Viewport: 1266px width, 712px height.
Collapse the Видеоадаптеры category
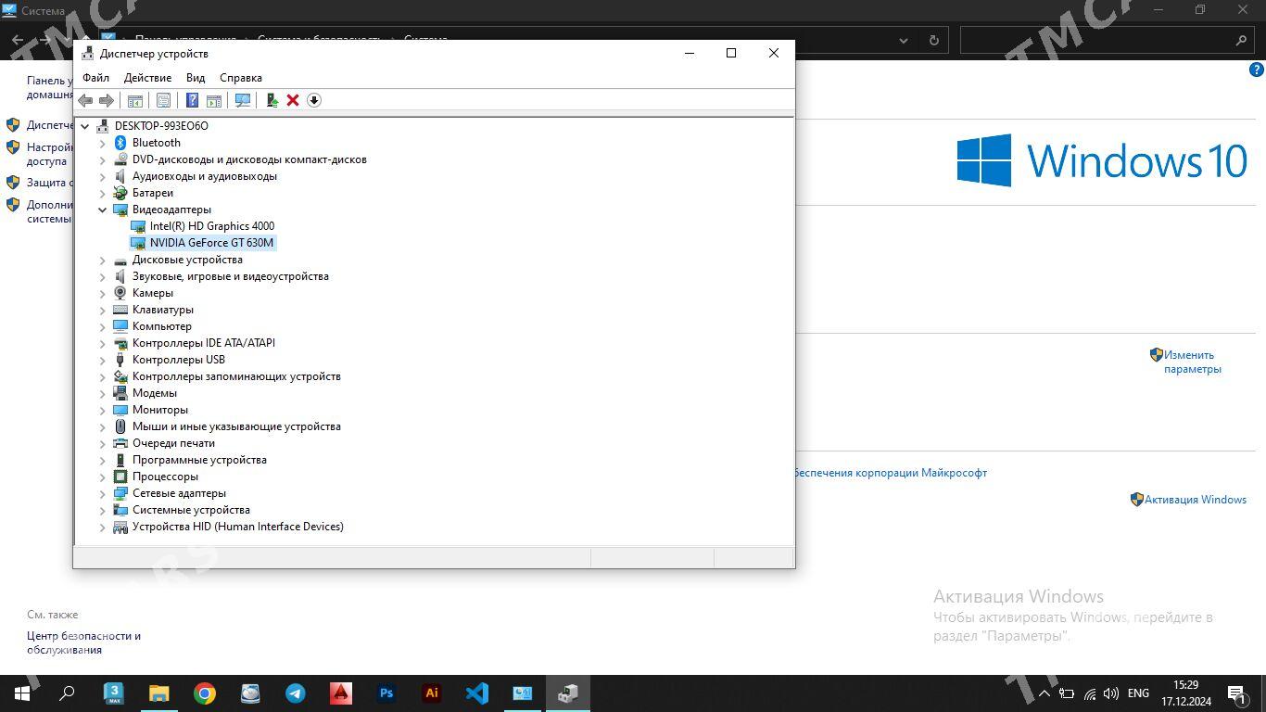(103, 210)
